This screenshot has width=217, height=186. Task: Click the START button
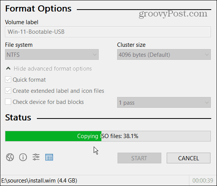pyautogui.click(x=139, y=158)
